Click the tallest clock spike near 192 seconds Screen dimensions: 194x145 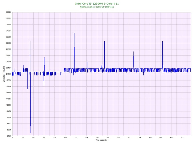point(74,51)
